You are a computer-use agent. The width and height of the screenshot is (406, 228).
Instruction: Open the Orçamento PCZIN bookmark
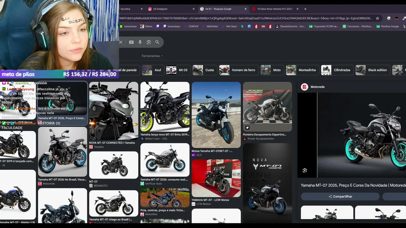click(x=324, y=26)
